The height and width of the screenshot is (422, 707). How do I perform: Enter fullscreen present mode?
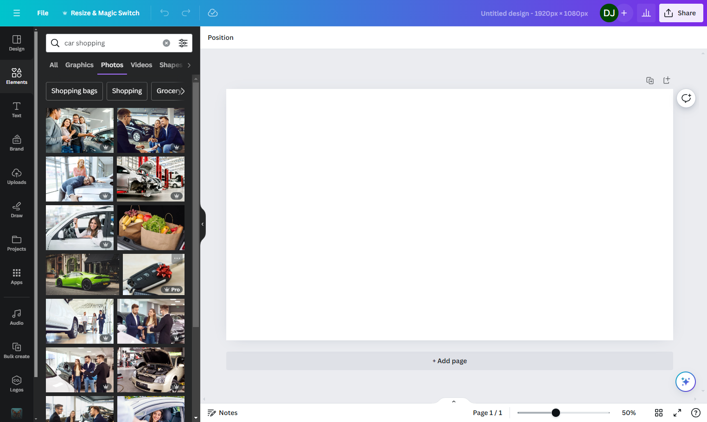[677, 413]
